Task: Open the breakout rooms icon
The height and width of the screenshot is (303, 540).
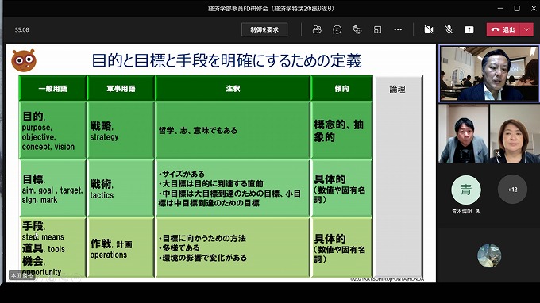Action: [377, 29]
